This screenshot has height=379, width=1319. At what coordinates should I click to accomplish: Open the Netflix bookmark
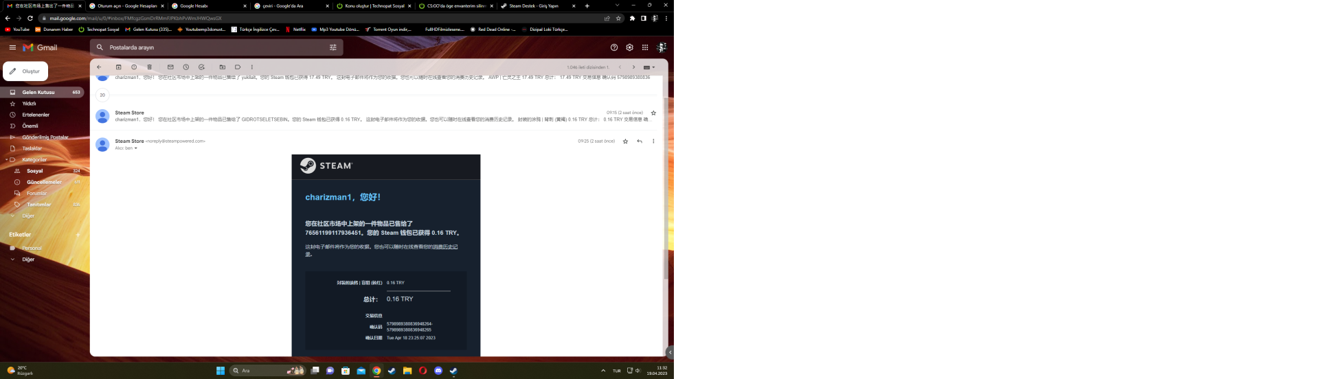click(x=295, y=30)
